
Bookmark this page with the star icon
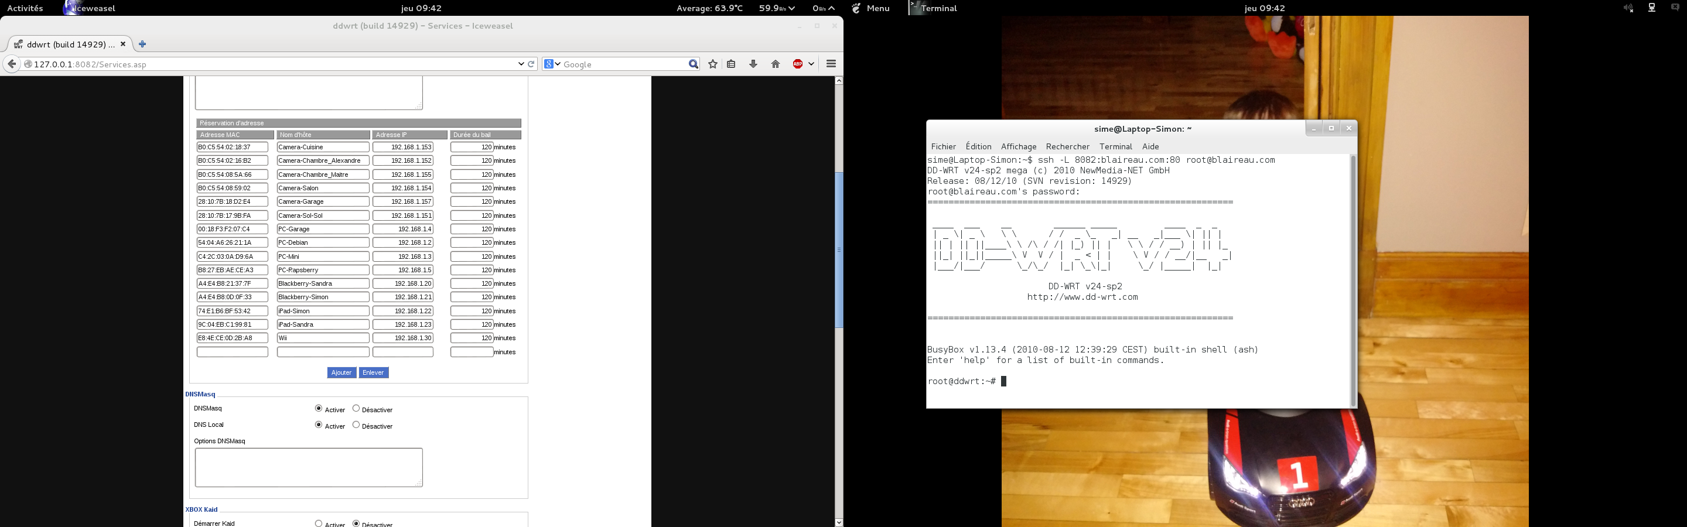click(x=712, y=64)
